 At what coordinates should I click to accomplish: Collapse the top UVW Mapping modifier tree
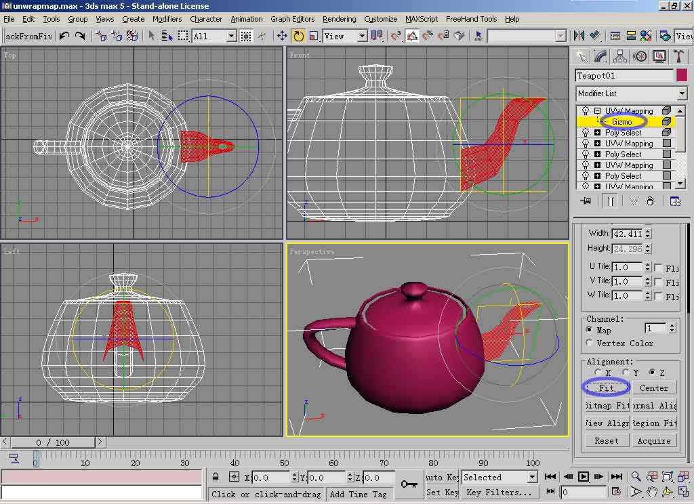click(x=597, y=111)
